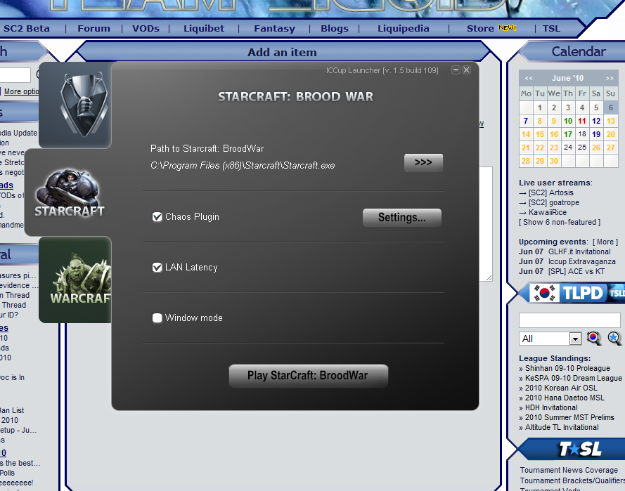
Task: Uncheck the LAN Latency option
Action: [157, 267]
